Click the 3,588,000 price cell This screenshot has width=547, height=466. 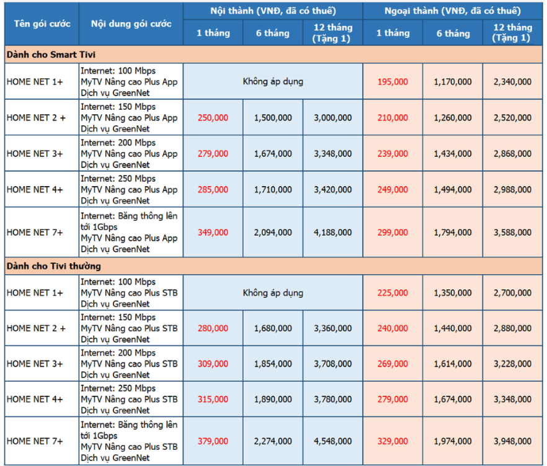coord(512,233)
